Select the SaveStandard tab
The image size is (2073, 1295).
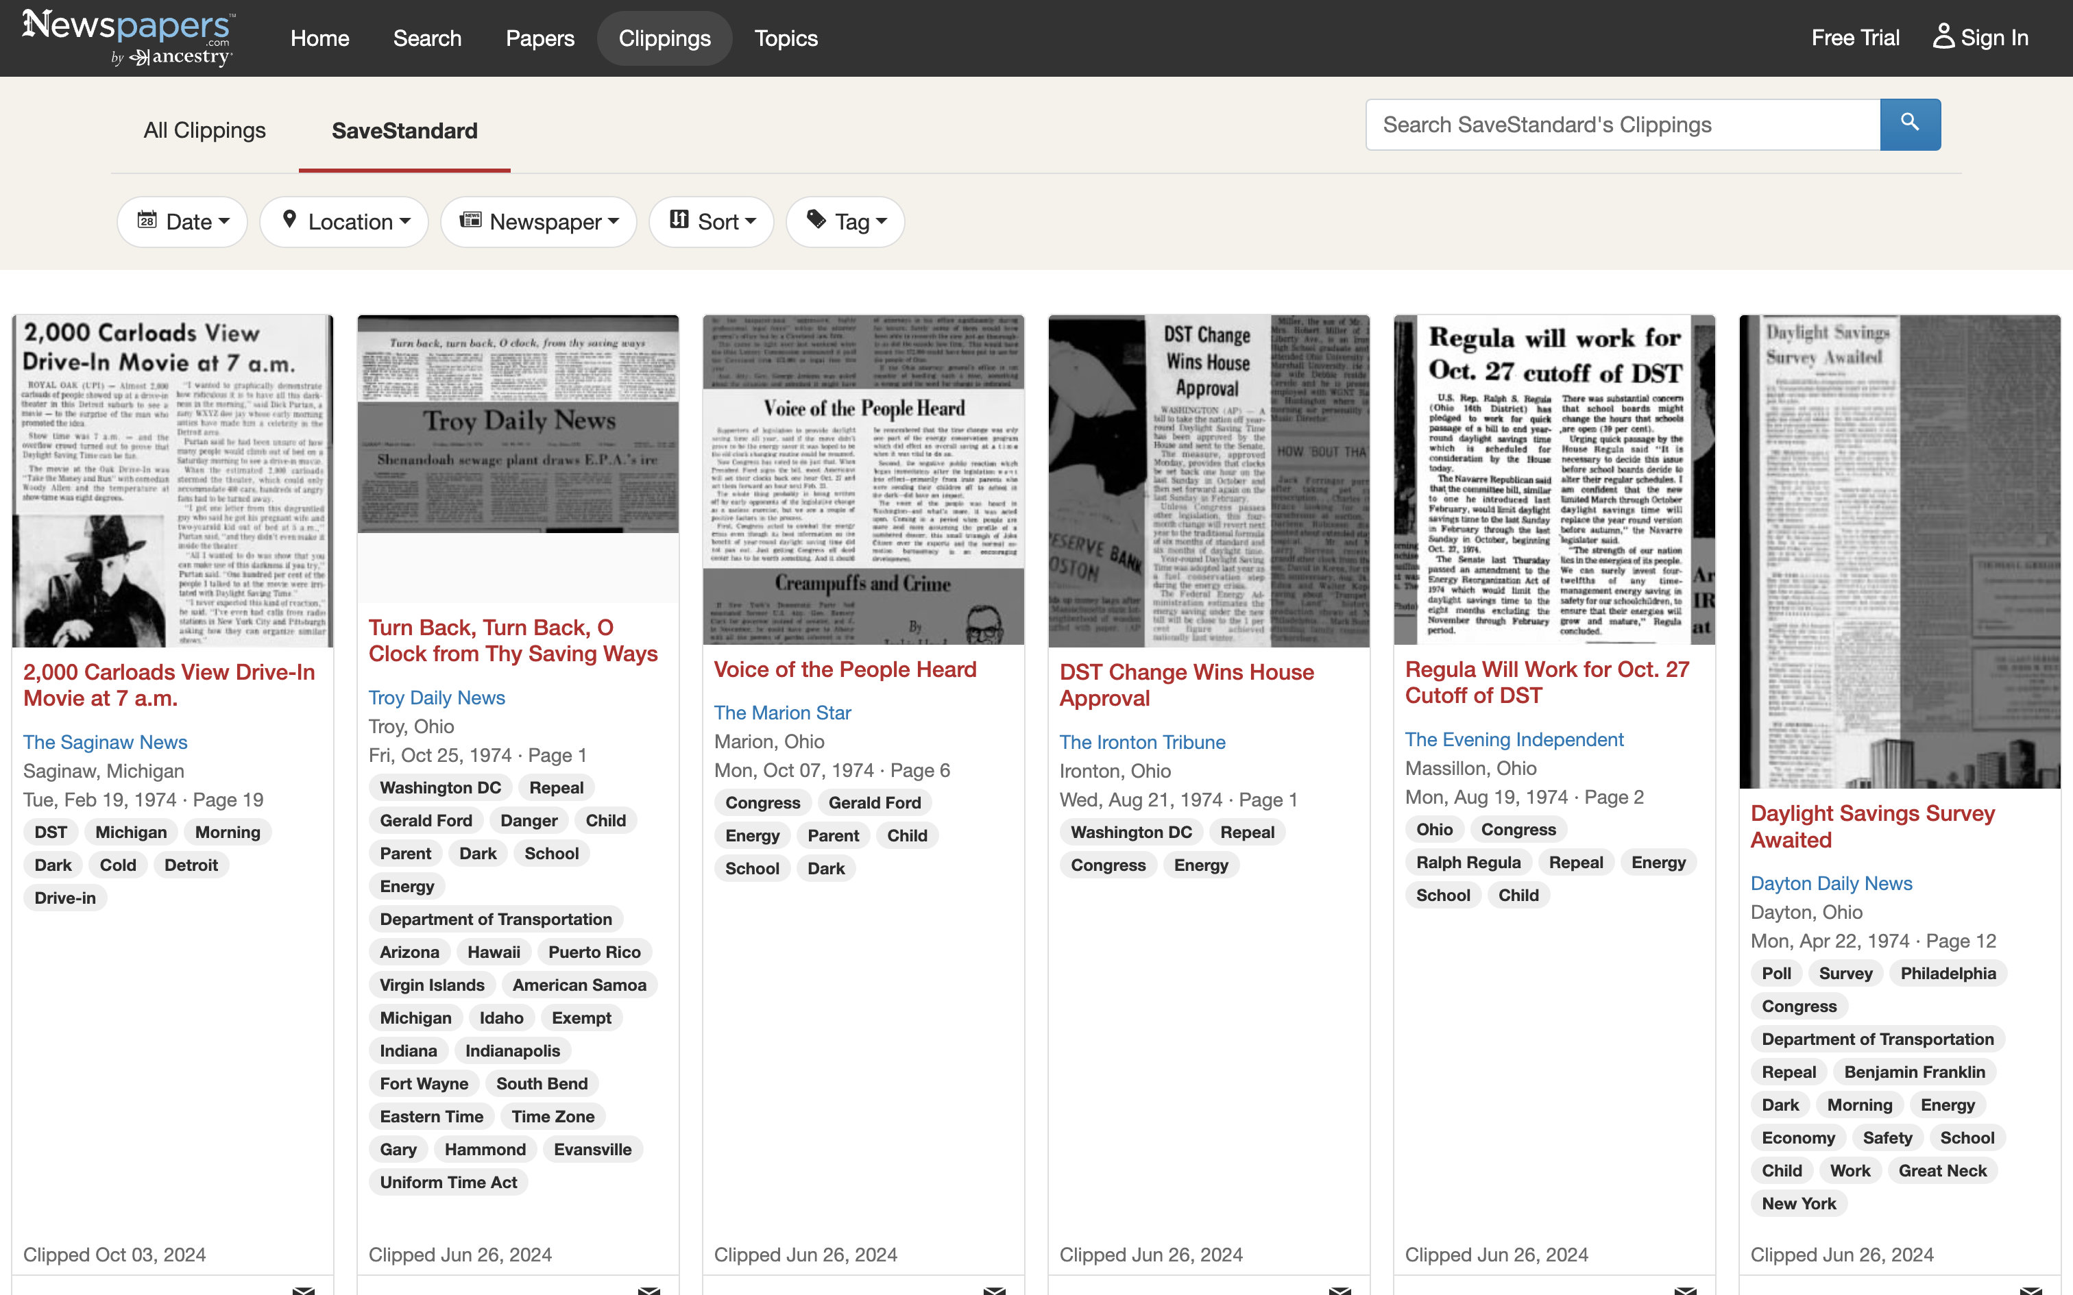pyautogui.click(x=404, y=130)
